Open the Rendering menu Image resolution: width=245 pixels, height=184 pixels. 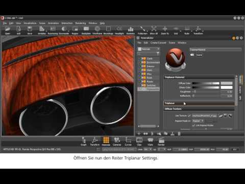click(x=81, y=23)
